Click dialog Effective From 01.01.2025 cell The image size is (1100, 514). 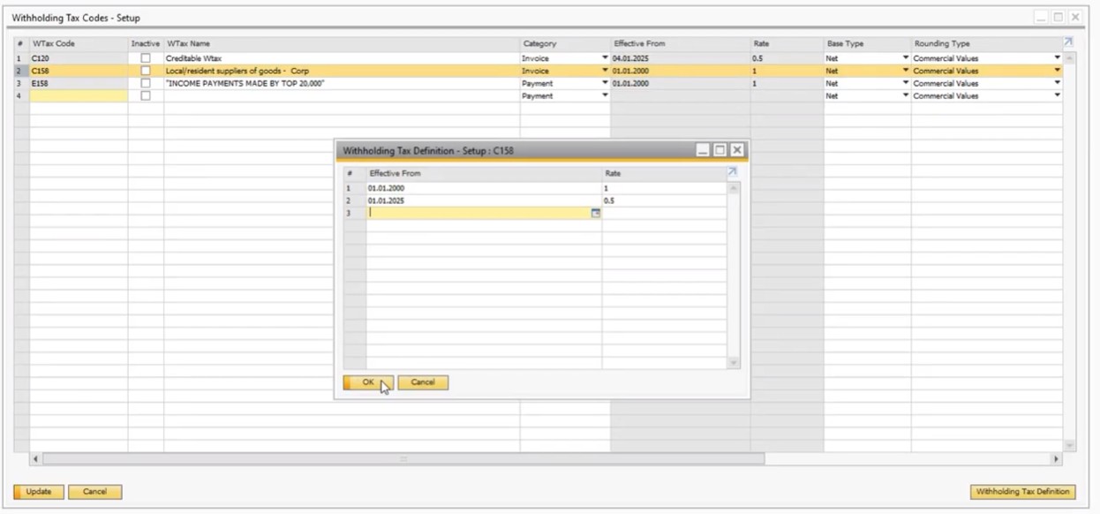click(x=484, y=200)
